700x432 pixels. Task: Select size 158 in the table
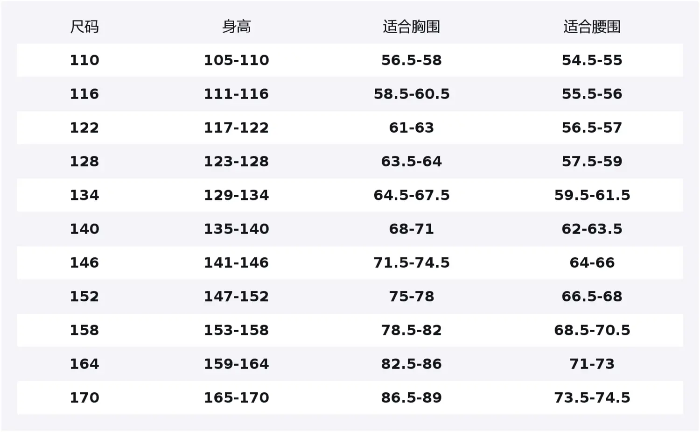(84, 330)
